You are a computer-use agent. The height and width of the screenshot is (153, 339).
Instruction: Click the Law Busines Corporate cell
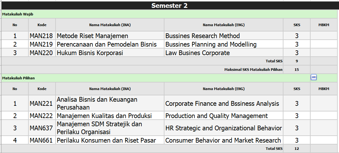[223, 53]
